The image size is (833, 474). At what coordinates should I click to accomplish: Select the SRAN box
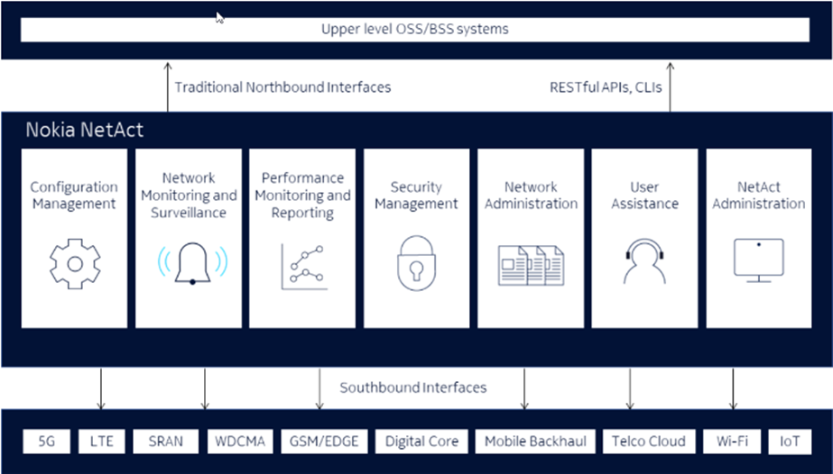tap(165, 442)
